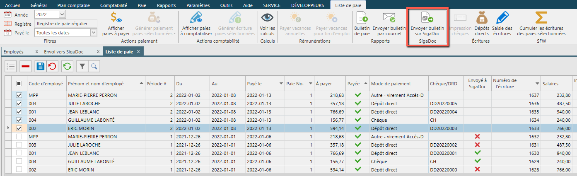Check ERIC MORIN period 1 checkbox
This screenshot has width=577, height=176.
pos(19,169)
